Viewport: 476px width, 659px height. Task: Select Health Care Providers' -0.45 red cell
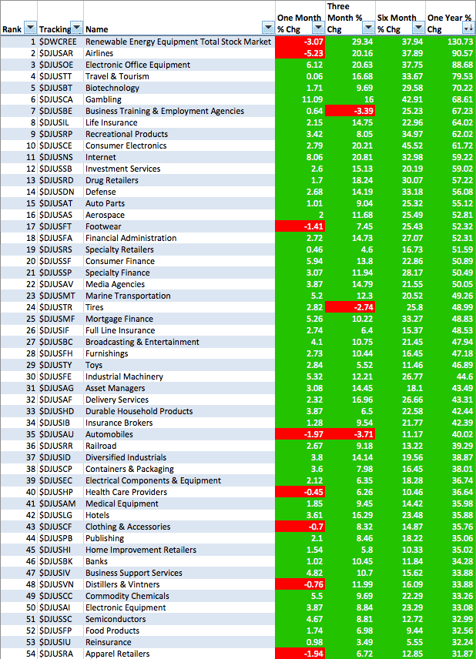click(300, 493)
